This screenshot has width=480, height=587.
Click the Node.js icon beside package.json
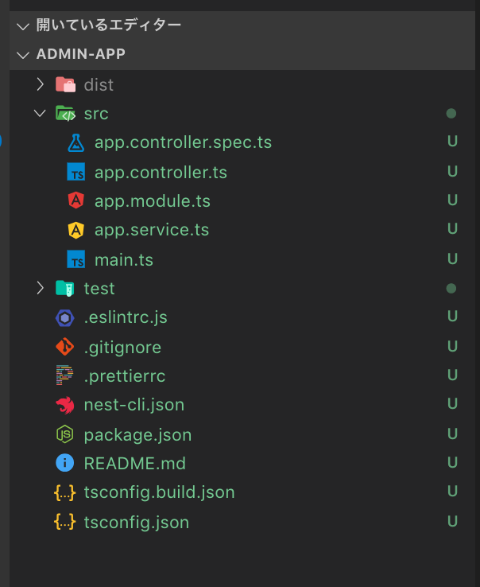pos(65,435)
